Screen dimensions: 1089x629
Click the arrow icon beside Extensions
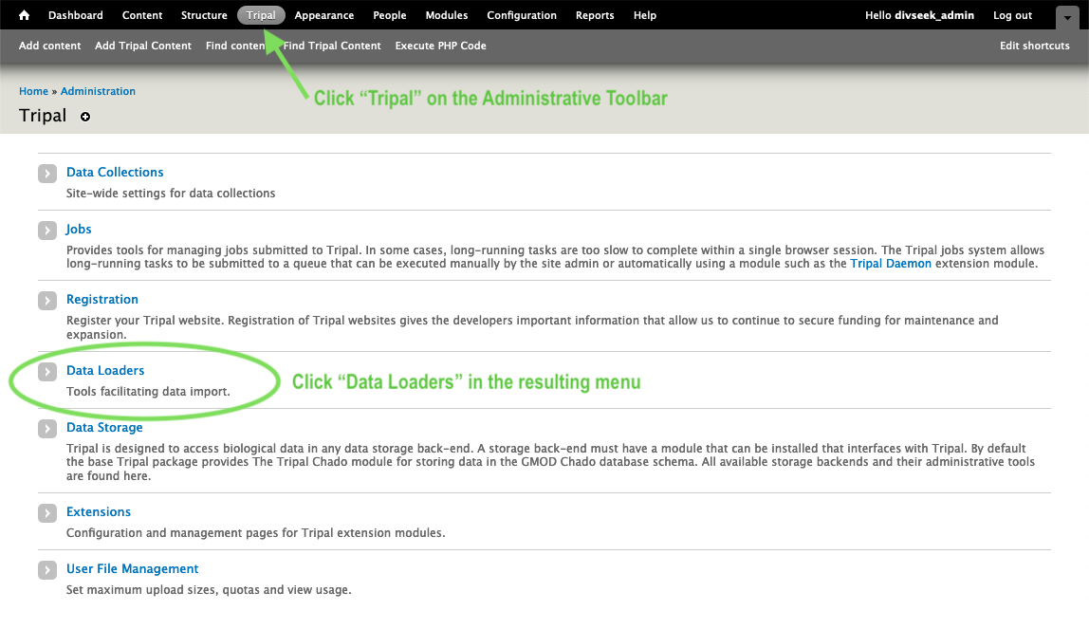(47, 513)
